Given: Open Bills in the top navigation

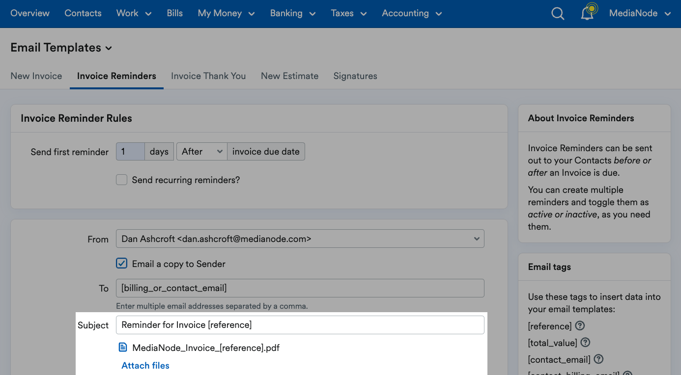Looking at the screenshot, I should coord(175,14).
